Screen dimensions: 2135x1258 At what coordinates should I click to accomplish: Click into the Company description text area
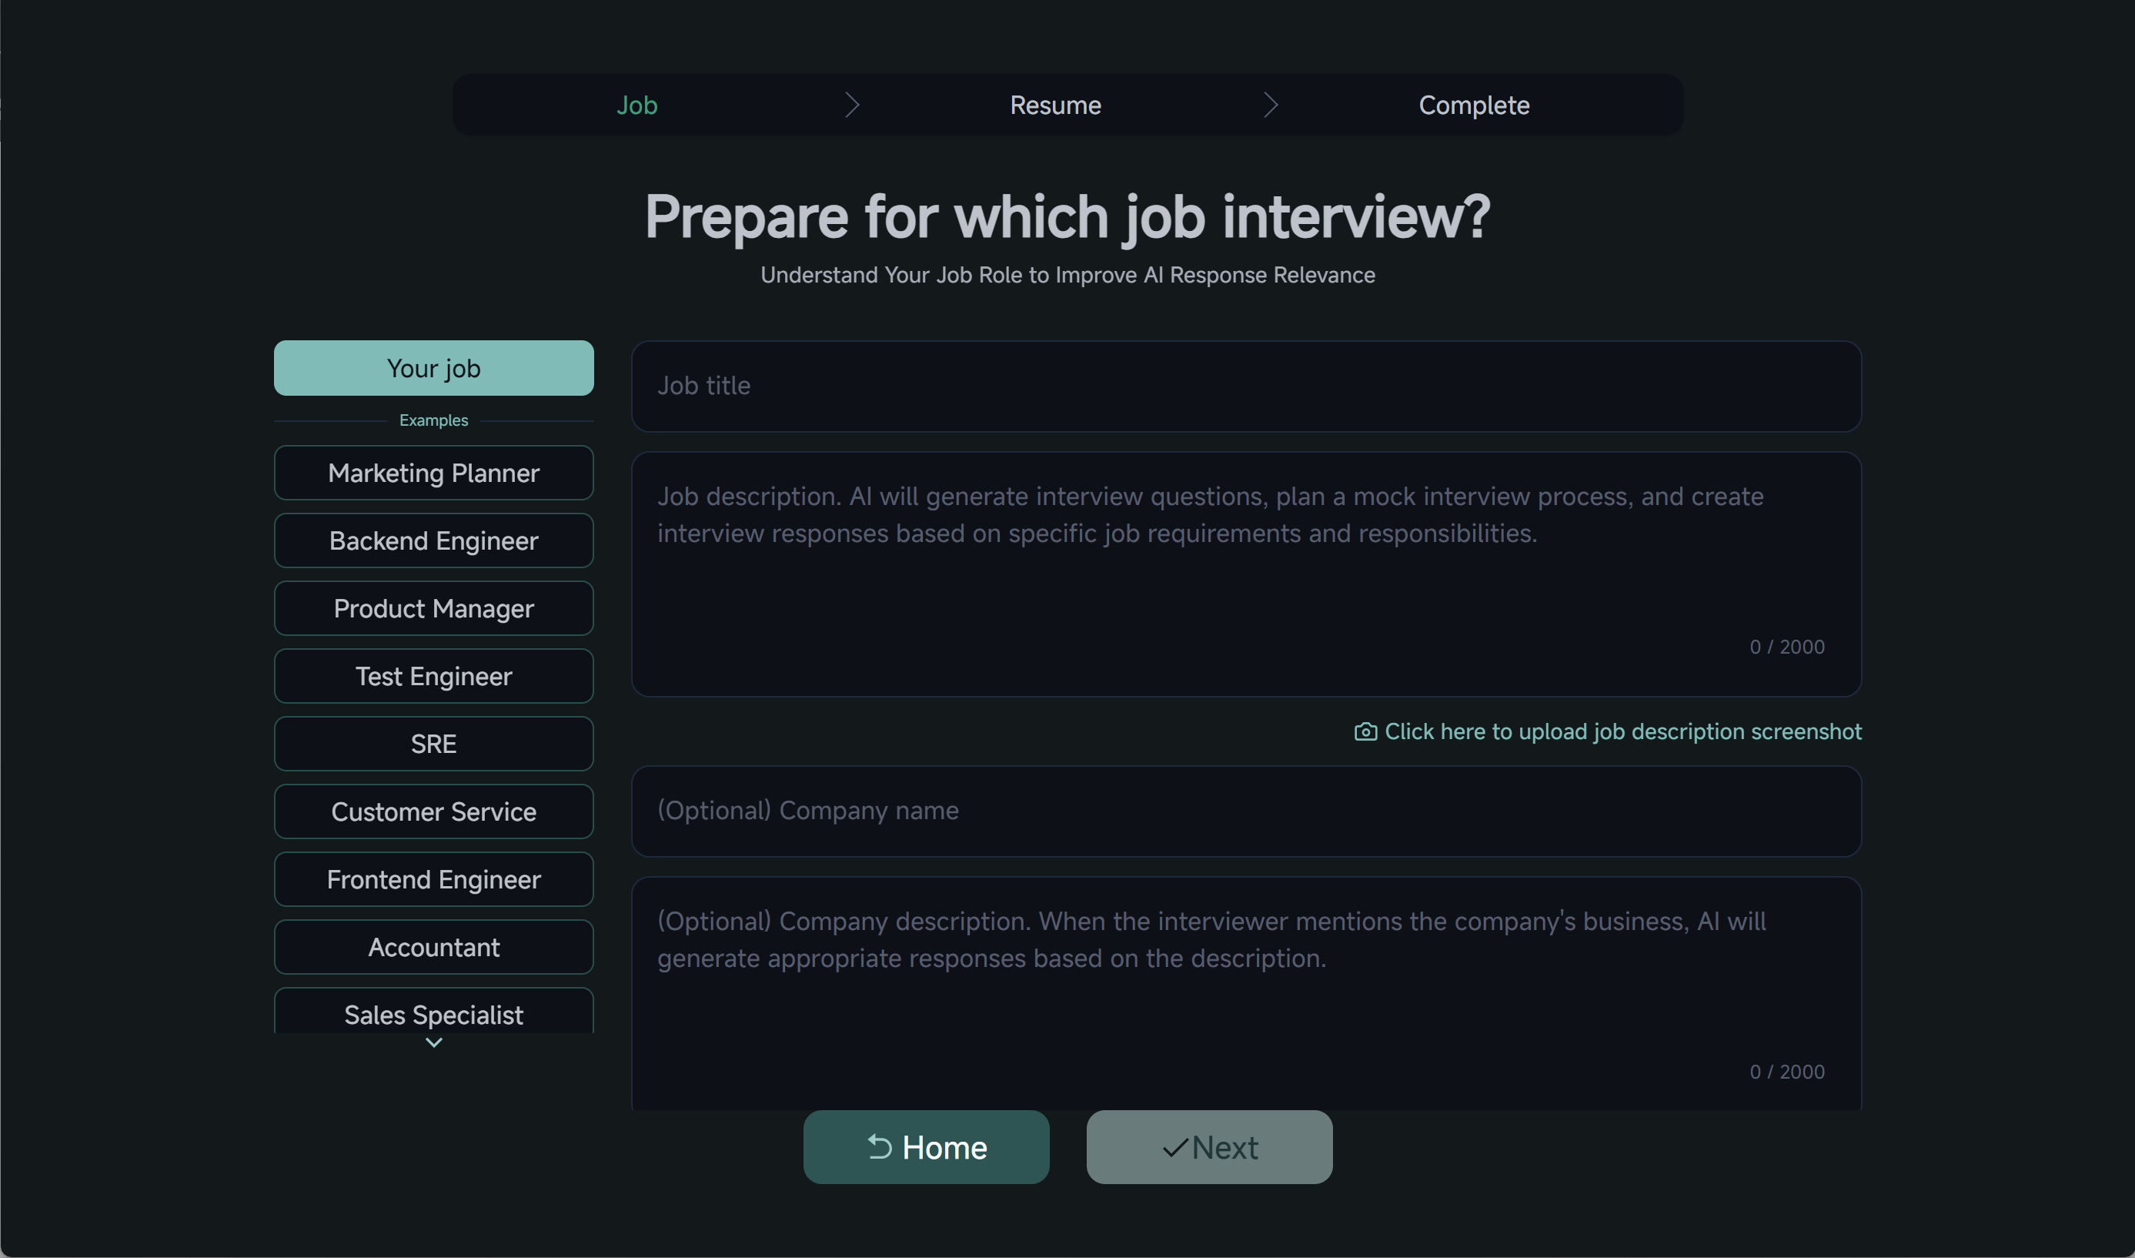pyautogui.click(x=1246, y=993)
